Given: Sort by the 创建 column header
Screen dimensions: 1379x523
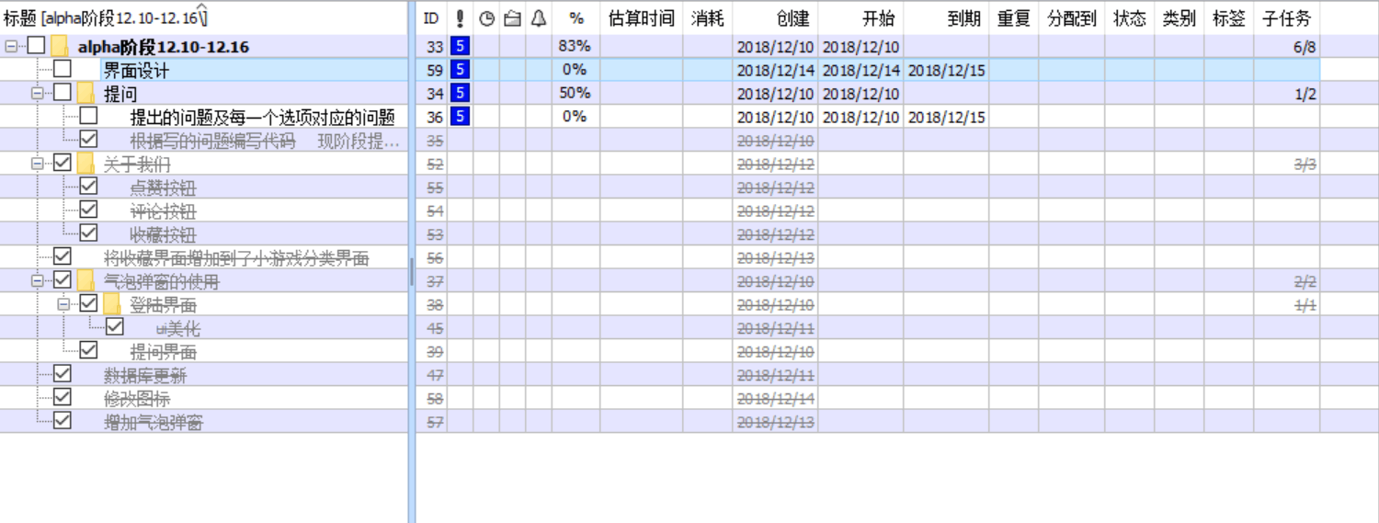Looking at the screenshot, I should pos(775,18).
